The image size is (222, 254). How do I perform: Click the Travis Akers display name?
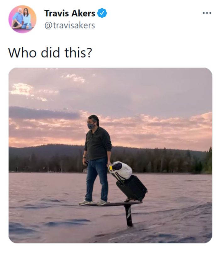tap(69, 13)
